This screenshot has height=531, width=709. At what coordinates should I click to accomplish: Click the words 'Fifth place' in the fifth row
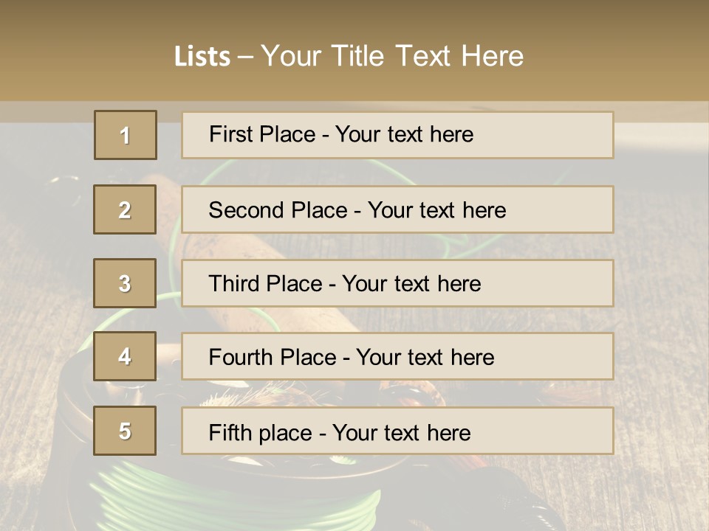pos(261,433)
